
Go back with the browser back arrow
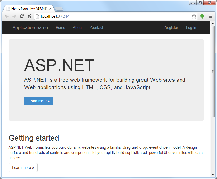click(x=7, y=16)
